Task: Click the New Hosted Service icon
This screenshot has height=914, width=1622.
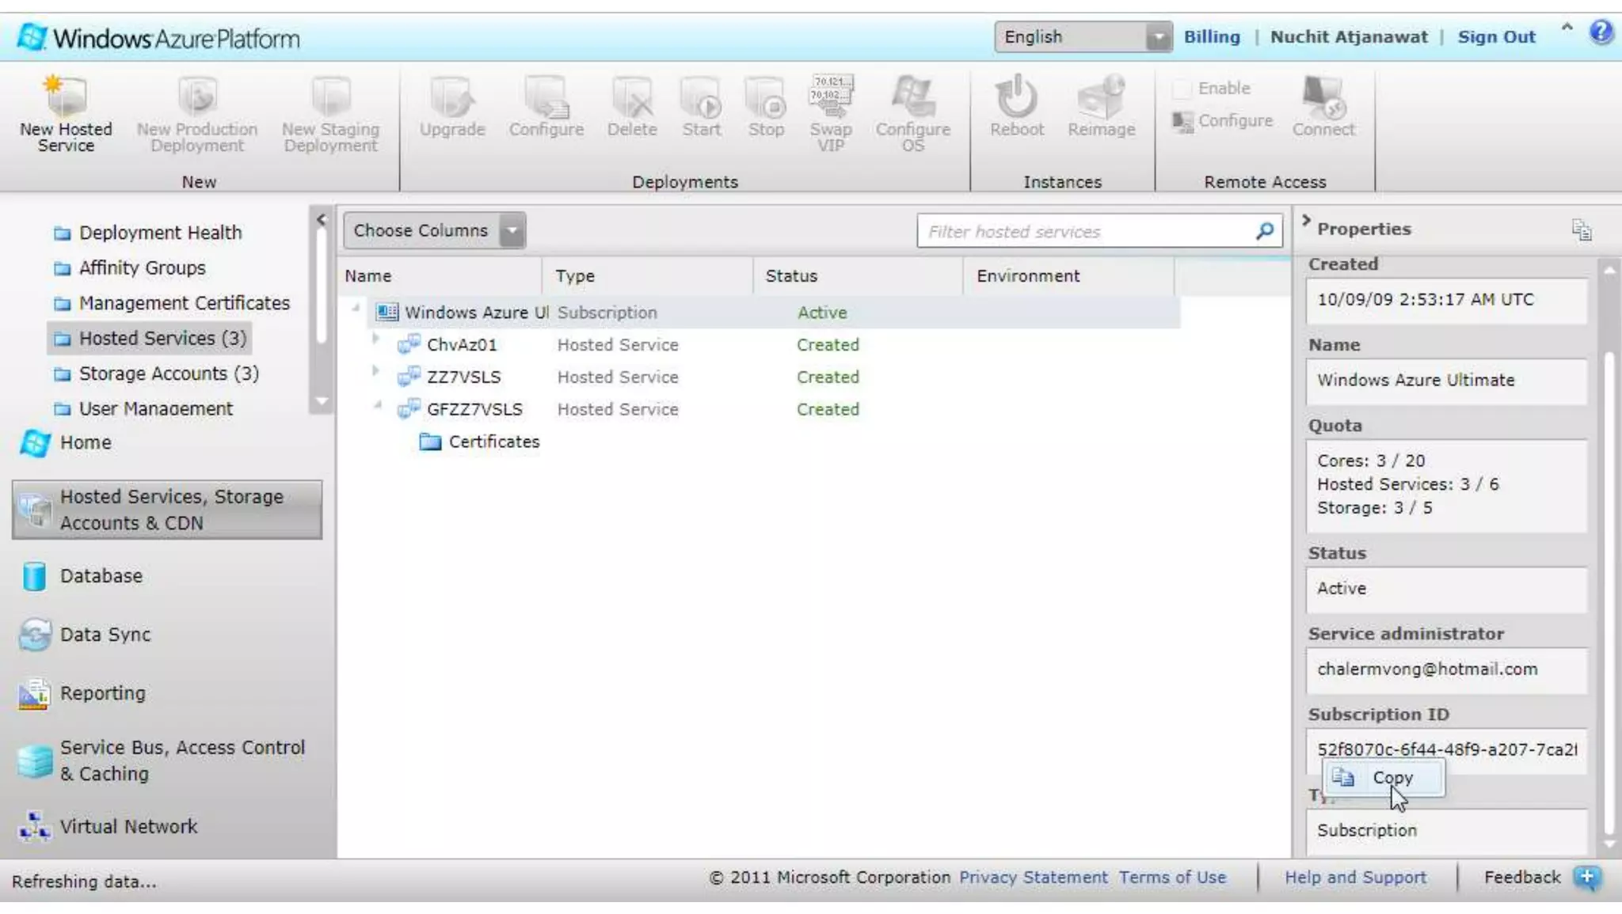Action: 66,97
